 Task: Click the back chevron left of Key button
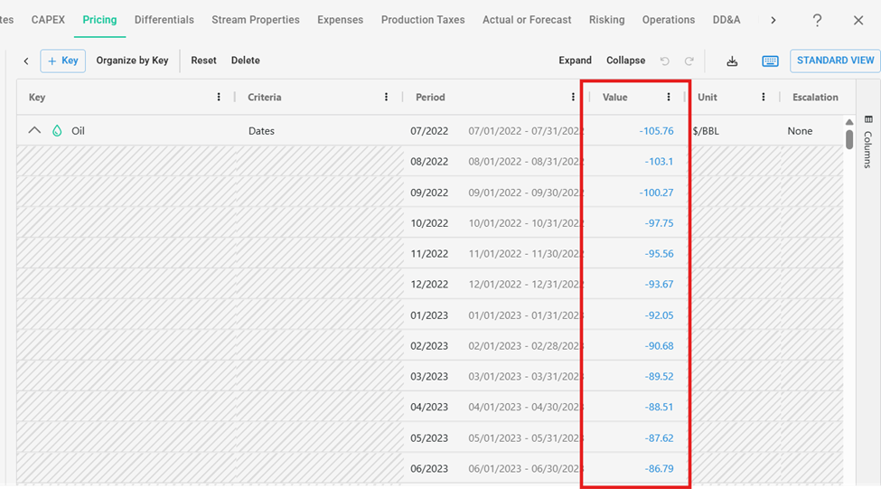pos(26,61)
